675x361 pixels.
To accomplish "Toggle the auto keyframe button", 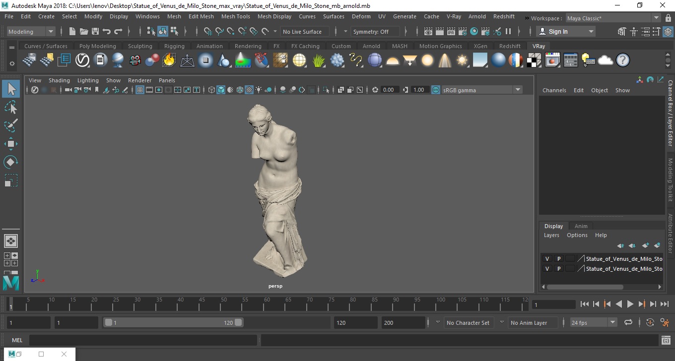I will (x=650, y=322).
